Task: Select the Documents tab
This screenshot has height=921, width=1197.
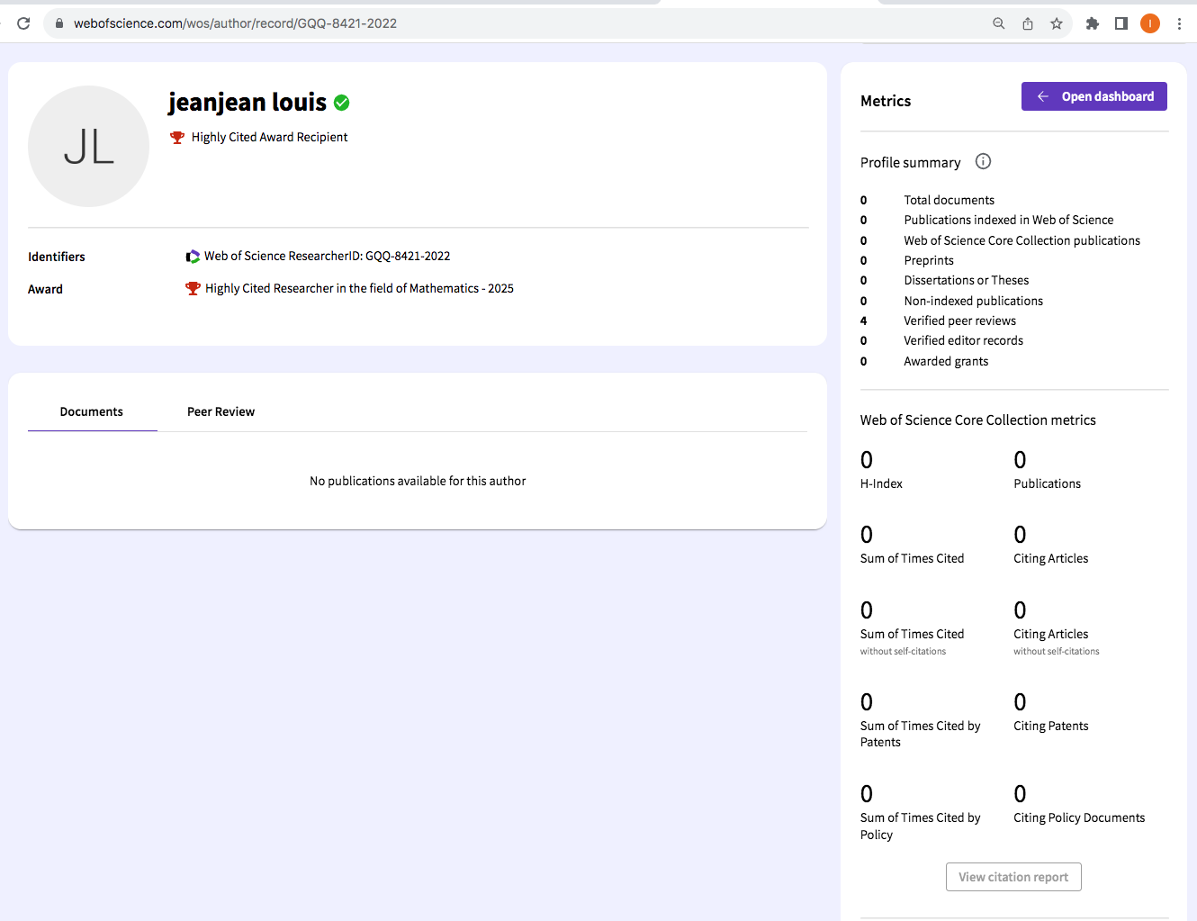Action: coord(92,411)
